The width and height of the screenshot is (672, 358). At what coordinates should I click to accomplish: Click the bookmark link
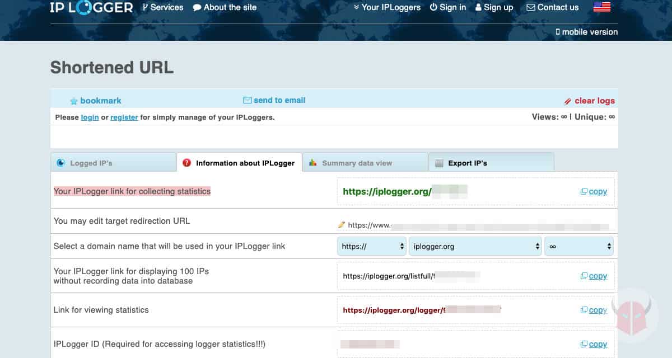pyautogui.click(x=101, y=101)
